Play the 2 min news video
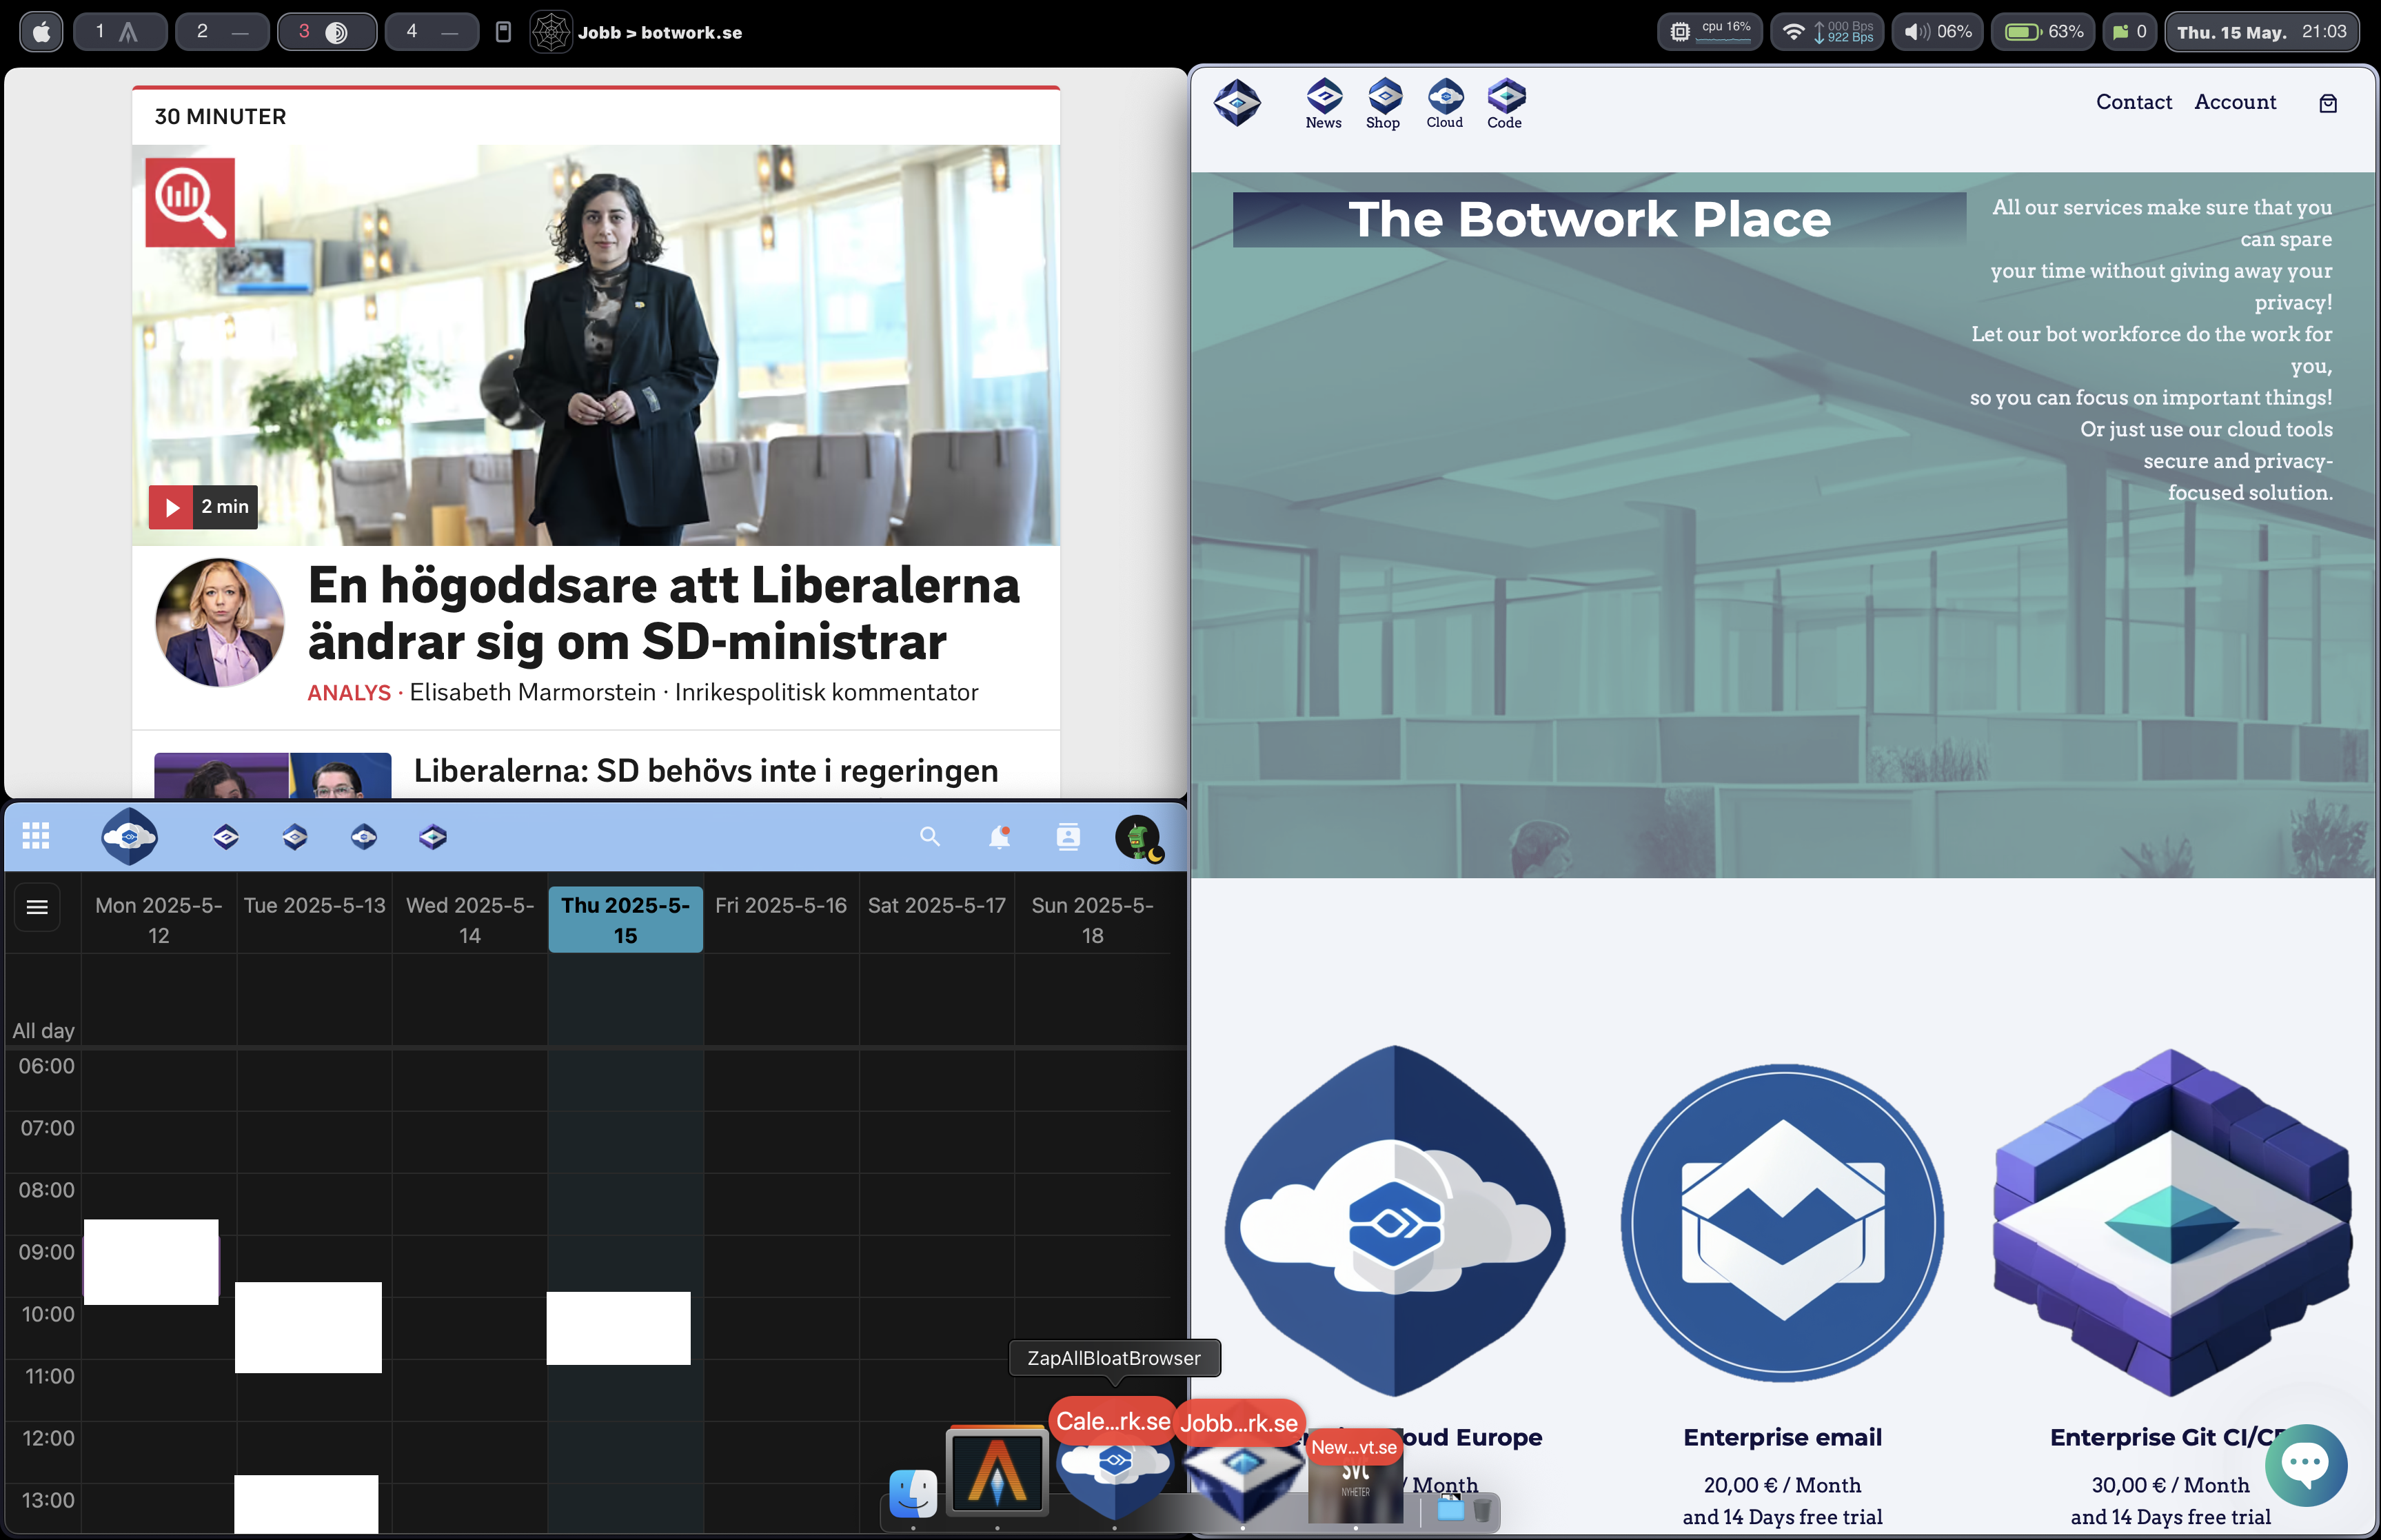2381x1540 pixels. tap(203, 507)
